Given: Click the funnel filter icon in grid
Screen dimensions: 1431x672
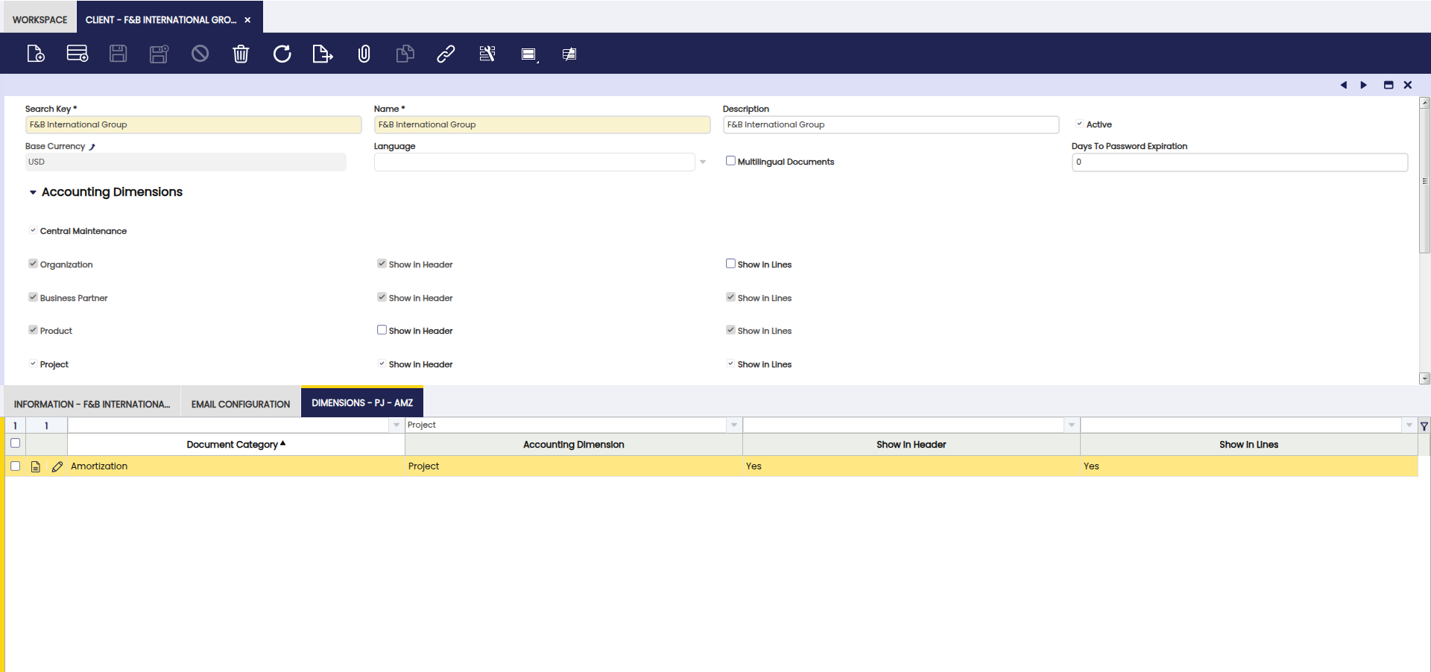Looking at the screenshot, I should click(x=1424, y=425).
